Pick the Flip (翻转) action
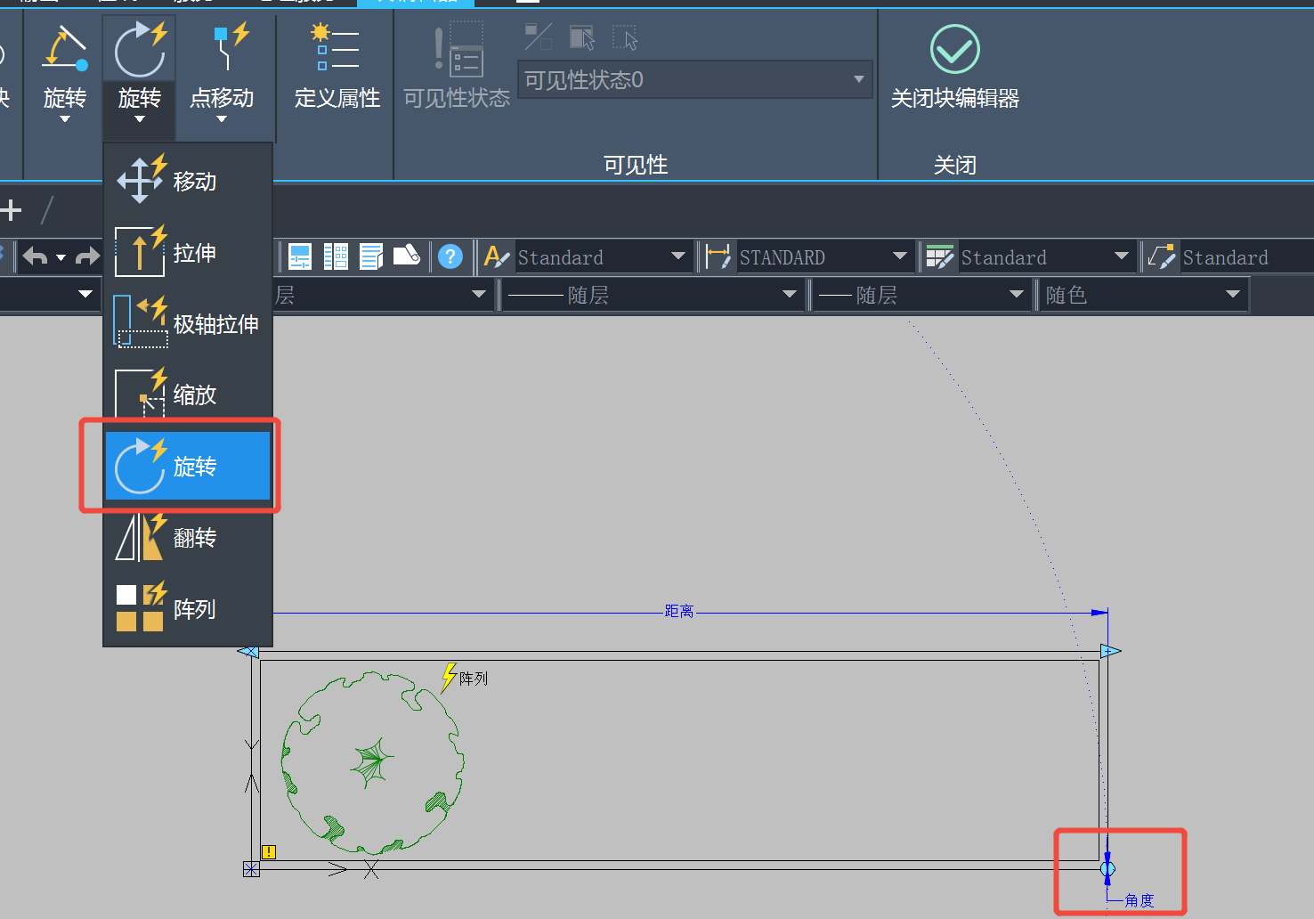The image size is (1314, 919). 187,538
